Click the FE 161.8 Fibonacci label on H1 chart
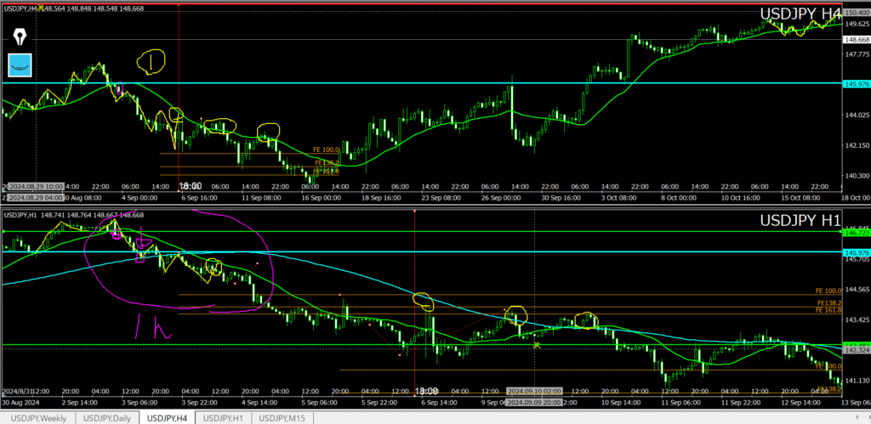 click(828, 310)
